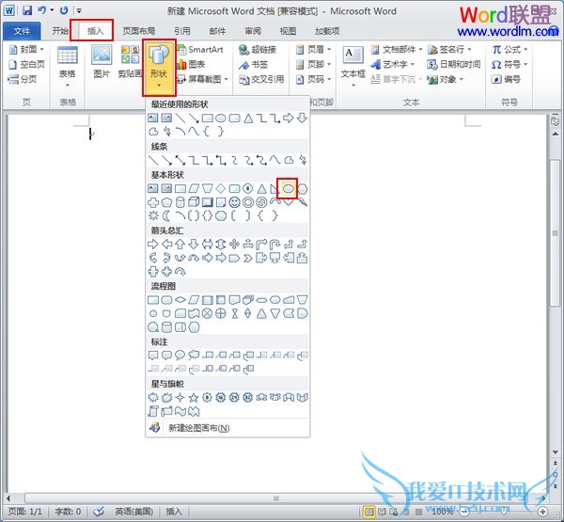
Task: Insert a 图表 chart
Action: click(x=192, y=64)
